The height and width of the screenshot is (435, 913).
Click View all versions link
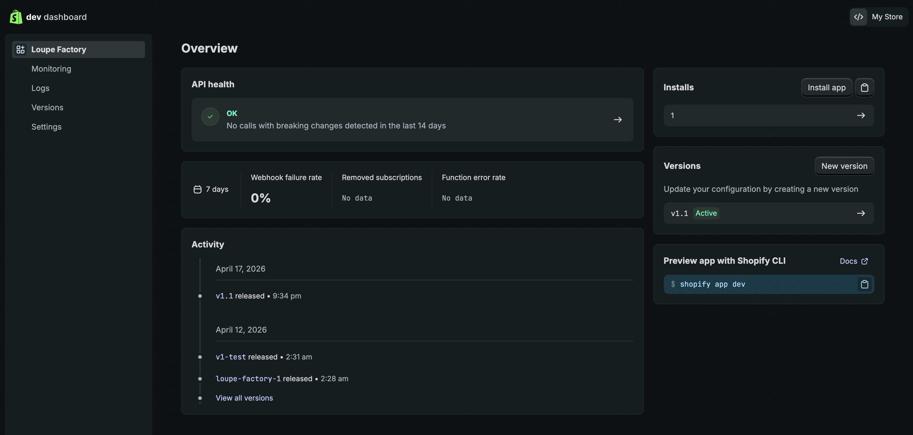[244, 398]
